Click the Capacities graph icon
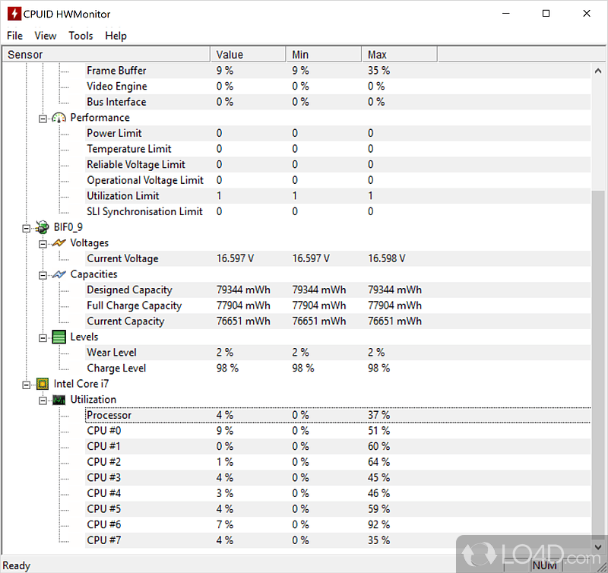This screenshot has height=573, width=608. [59, 274]
